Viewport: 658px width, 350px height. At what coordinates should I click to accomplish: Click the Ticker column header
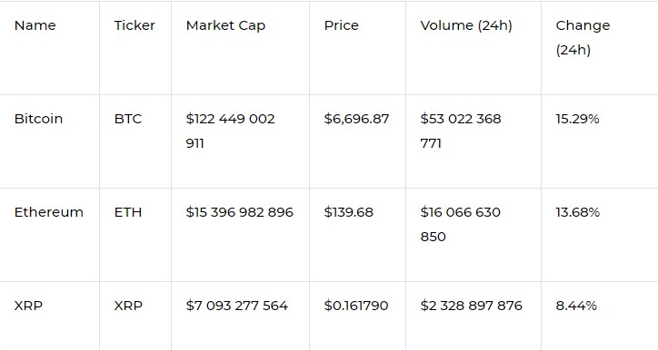[x=135, y=25]
